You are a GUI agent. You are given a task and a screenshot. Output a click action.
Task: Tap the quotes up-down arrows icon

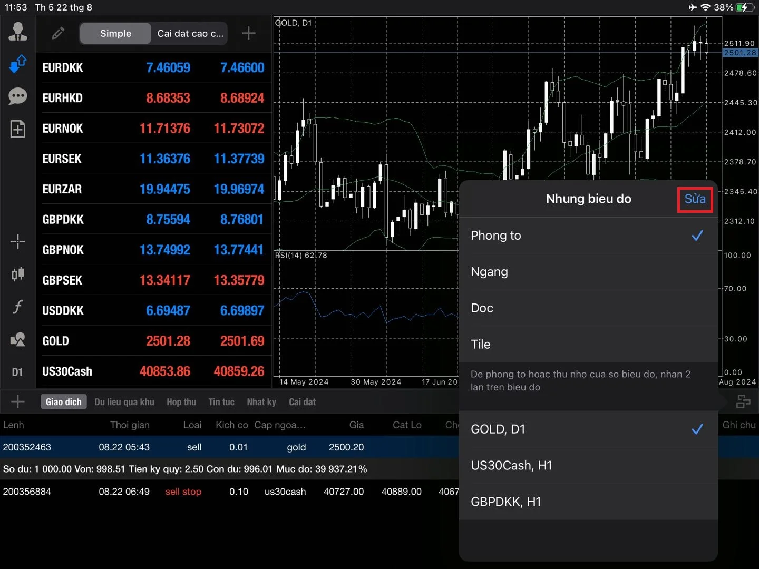18,64
